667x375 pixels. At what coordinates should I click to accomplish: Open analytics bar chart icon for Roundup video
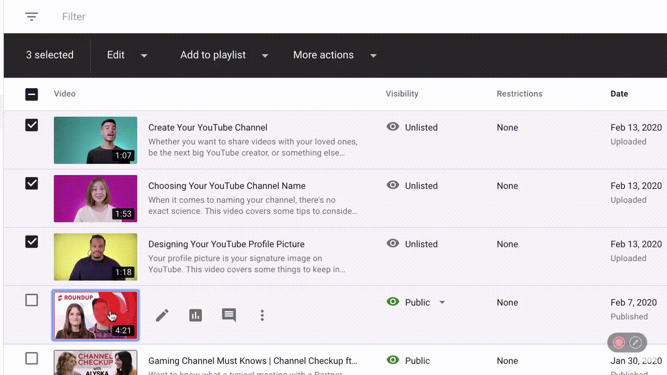[x=195, y=315]
